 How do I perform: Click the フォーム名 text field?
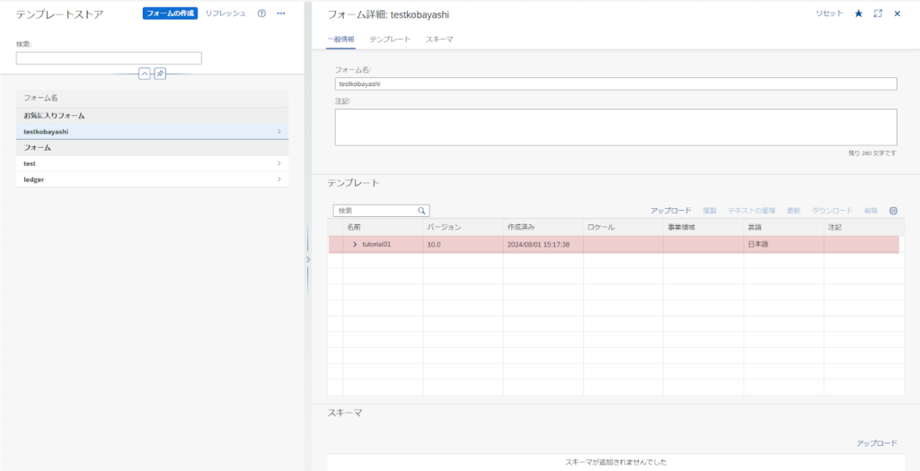(x=615, y=83)
